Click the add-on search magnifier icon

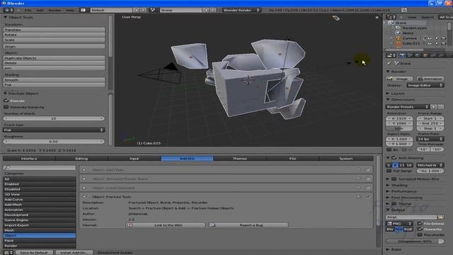point(7,167)
